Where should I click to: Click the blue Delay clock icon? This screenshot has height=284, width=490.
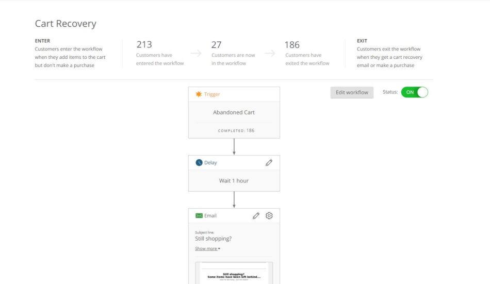click(199, 162)
